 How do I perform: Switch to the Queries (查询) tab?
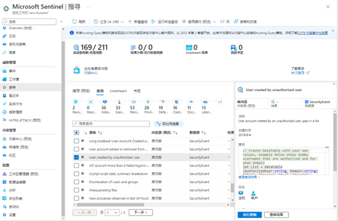point(100,91)
